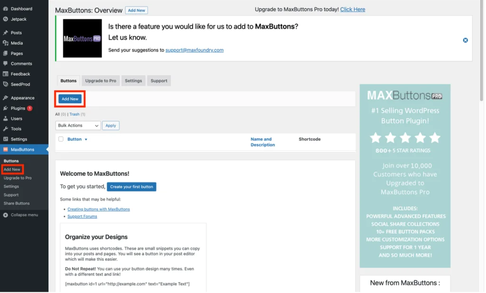
Task: Click the Shortcode column header
Action: coord(309,139)
